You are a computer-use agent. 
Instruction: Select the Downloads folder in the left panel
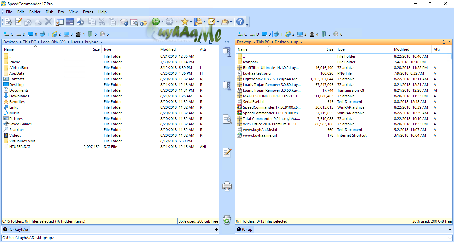(x=19, y=96)
